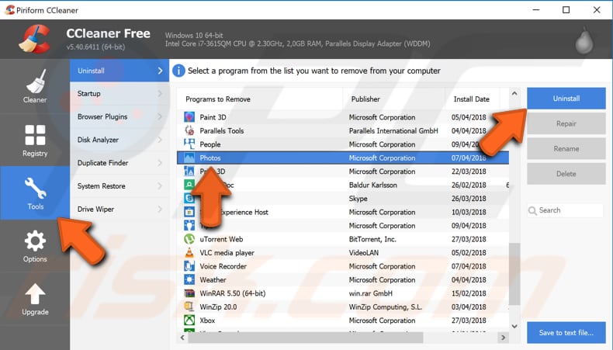
Task: Click the Paint 3D app icon
Action: [x=189, y=117]
